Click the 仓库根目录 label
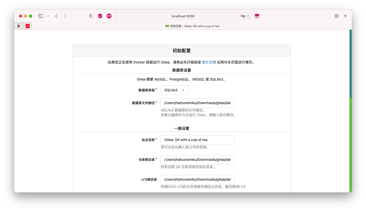Image resolution: width=366 pixels, height=211 pixels. click(x=147, y=160)
